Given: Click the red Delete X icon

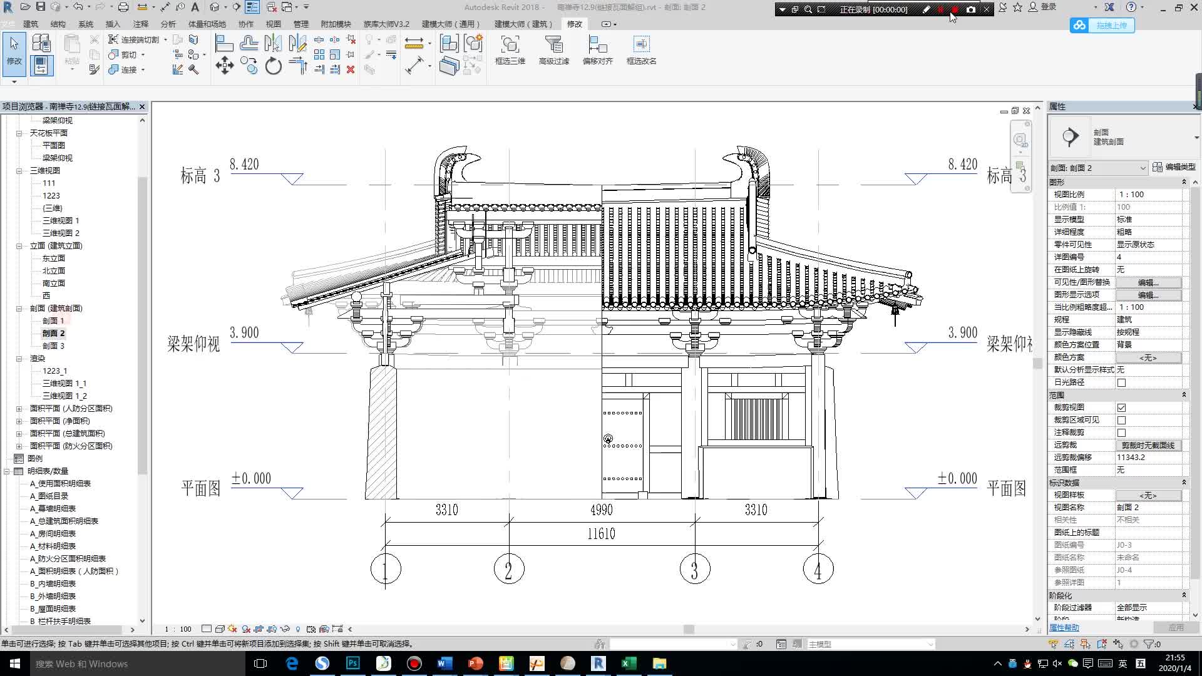Looking at the screenshot, I should click(x=351, y=69).
